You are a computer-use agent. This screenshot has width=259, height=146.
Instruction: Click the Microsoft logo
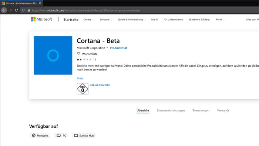[x=41, y=19]
